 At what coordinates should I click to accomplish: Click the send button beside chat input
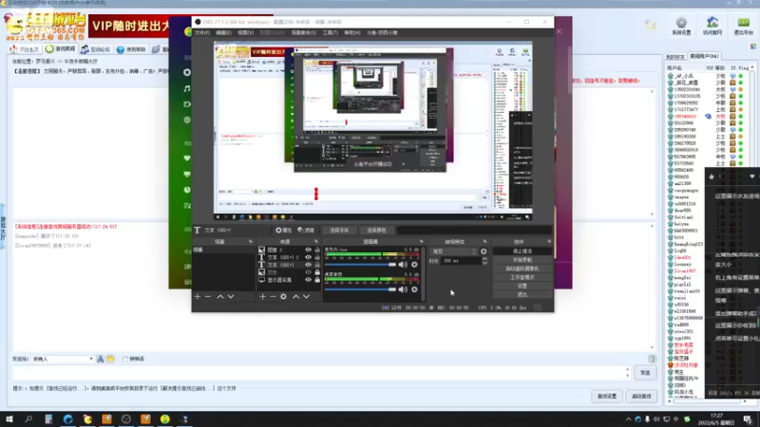[x=645, y=373]
